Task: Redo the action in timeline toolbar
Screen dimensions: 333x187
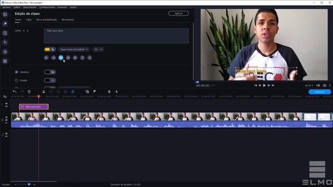Action: (x=22, y=91)
